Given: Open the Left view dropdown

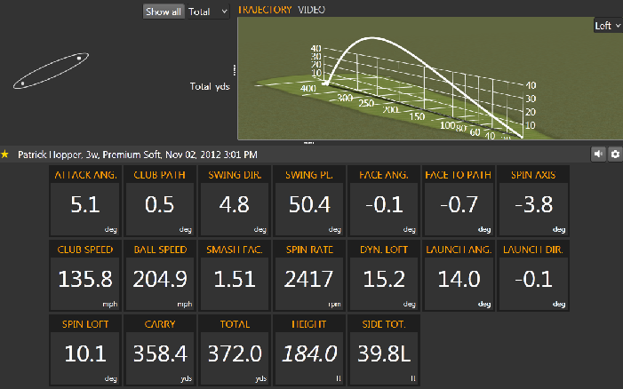Looking at the screenshot, I should [x=607, y=26].
